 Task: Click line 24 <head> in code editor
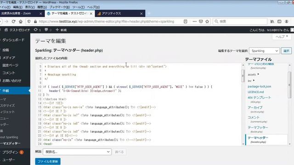click(48, 144)
